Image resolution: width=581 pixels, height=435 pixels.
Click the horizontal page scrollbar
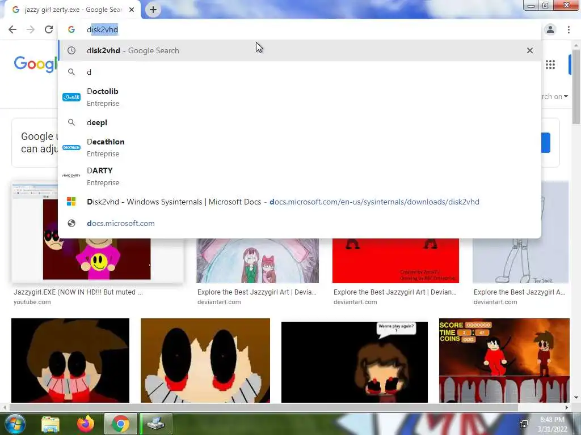[263, 408]
